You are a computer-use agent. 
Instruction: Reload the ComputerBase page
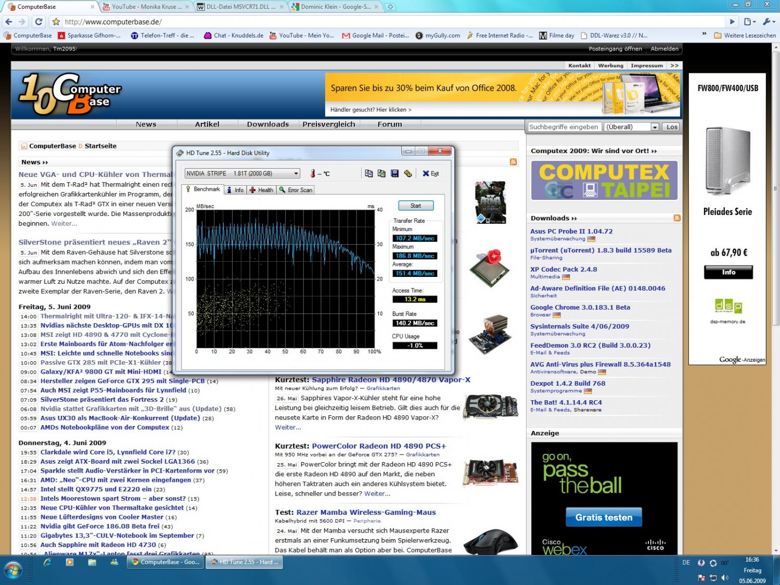coord(39,22)
